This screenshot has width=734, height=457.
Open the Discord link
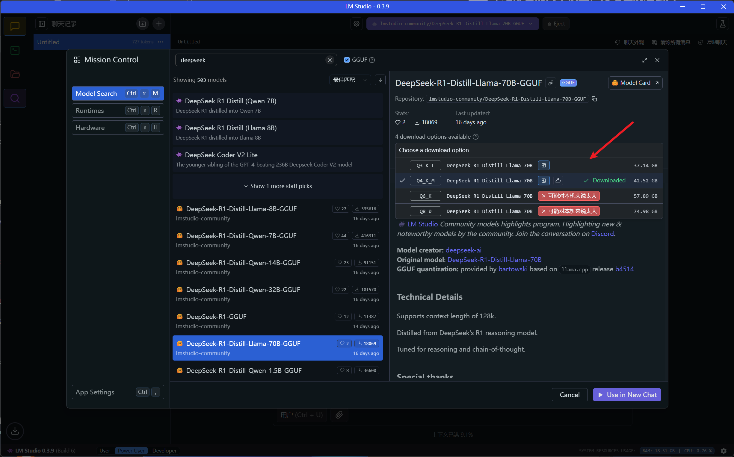pyautogui.click(x=602, y=234)
